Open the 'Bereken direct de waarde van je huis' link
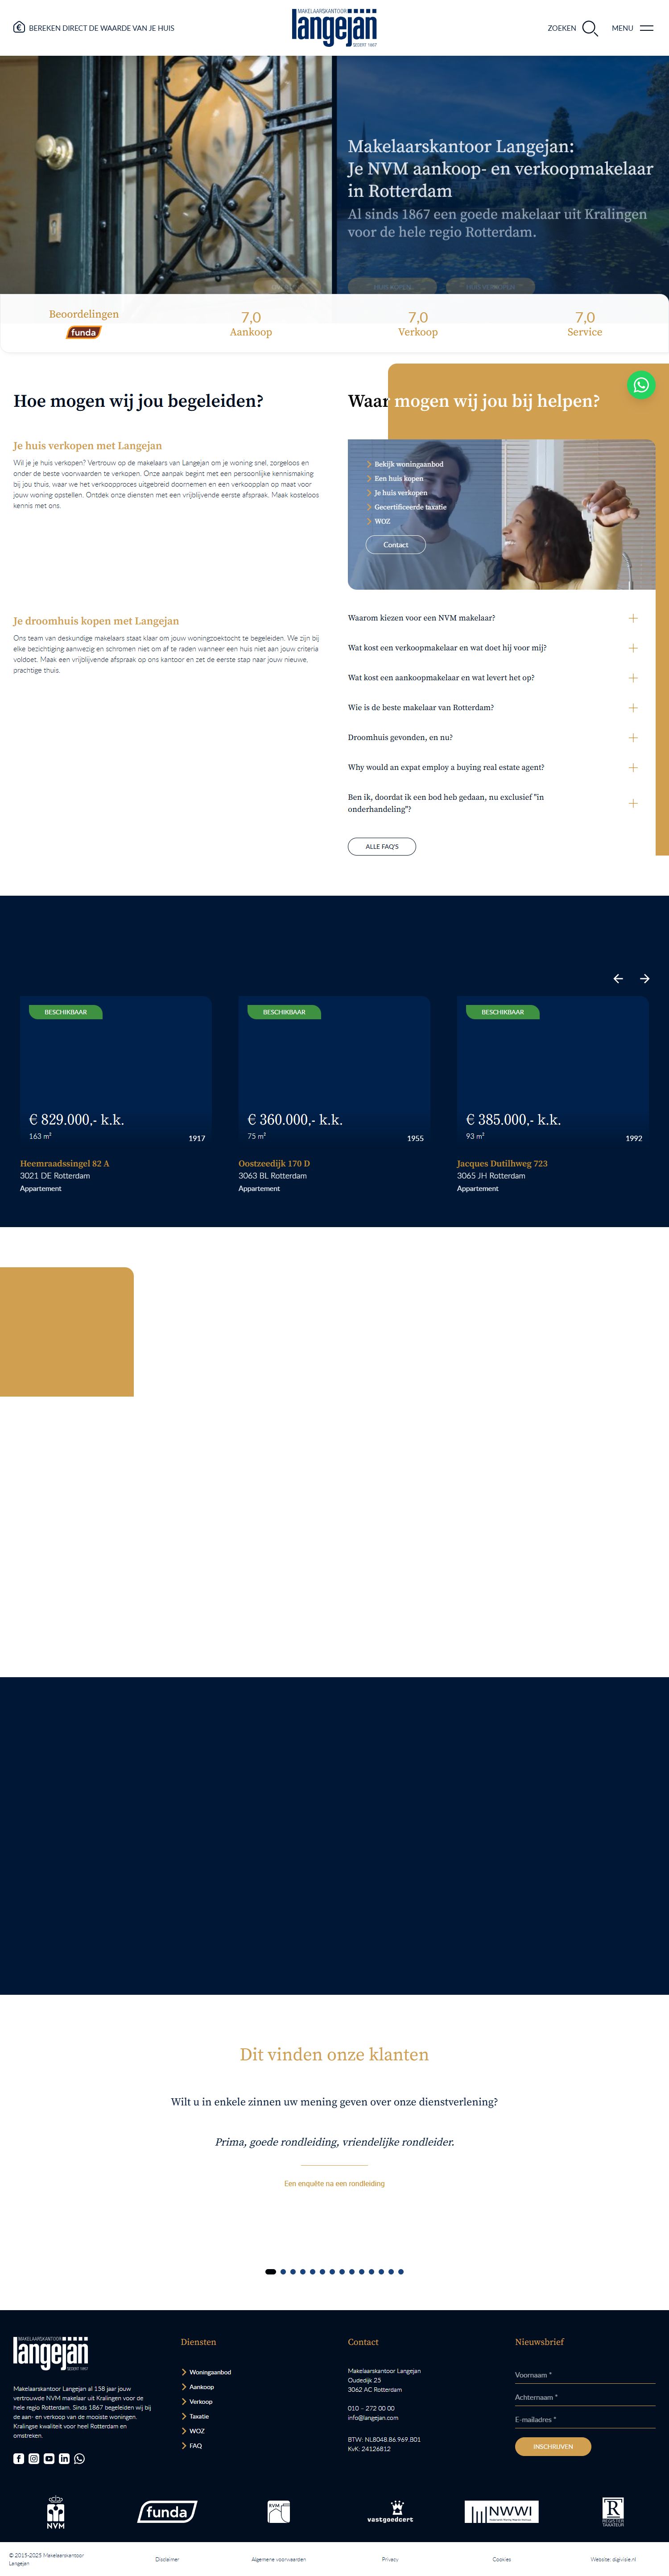 pyautogui.click(x=101, y=28)
